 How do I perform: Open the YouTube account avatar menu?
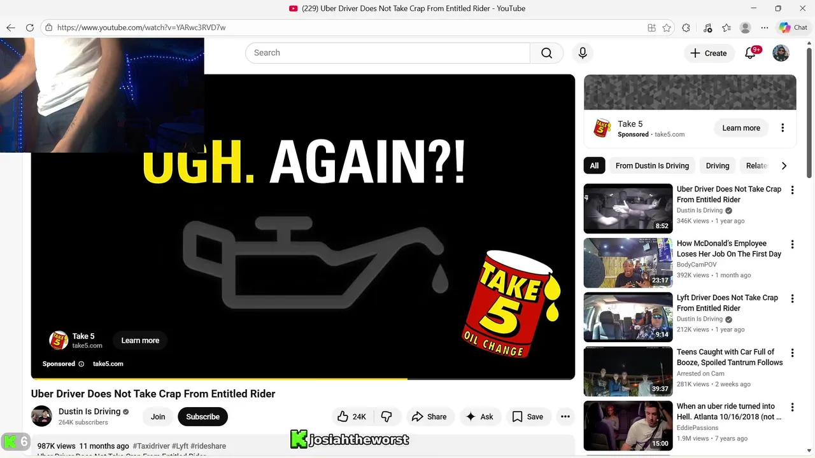point(781,53)
